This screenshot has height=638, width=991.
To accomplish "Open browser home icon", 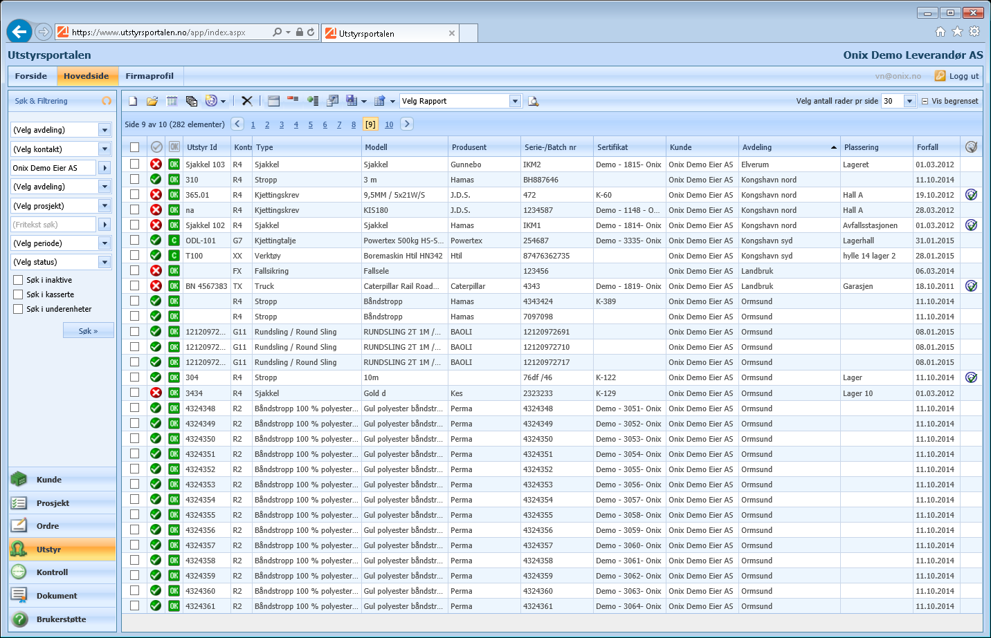I will tap(940, 31).
